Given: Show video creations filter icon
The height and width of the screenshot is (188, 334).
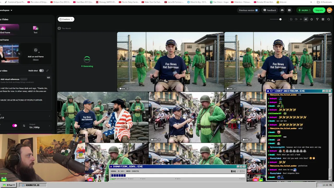Looking at the screenshot, I should [x=296, y=19].
